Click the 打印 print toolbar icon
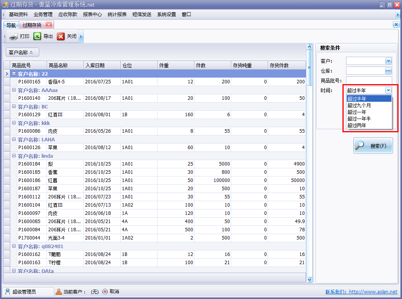402x299 pixels. pos(13,36)
